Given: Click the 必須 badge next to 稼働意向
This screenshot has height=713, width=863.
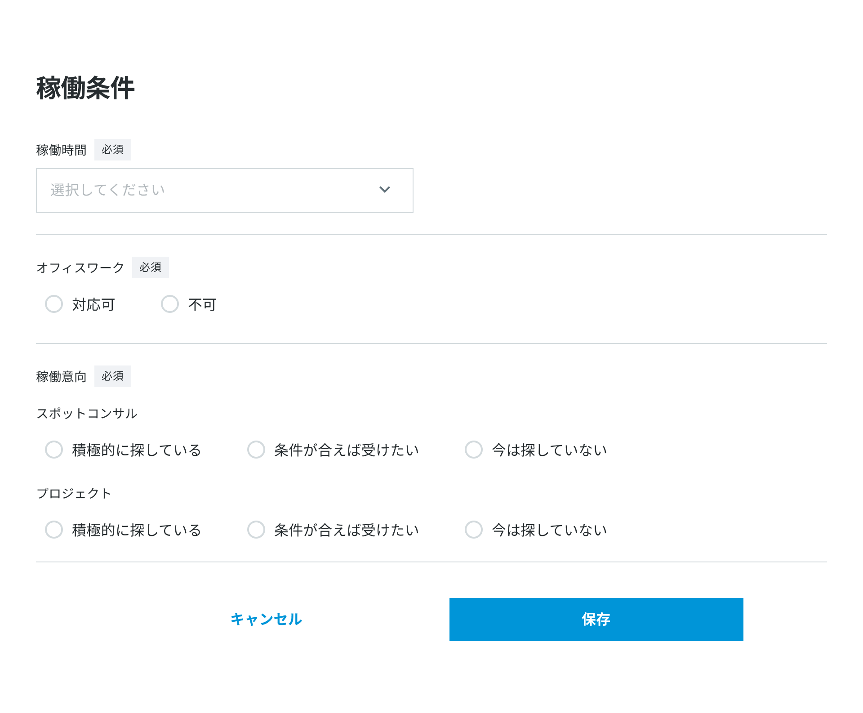Looking at the screenshot, I should click(112, 376).
